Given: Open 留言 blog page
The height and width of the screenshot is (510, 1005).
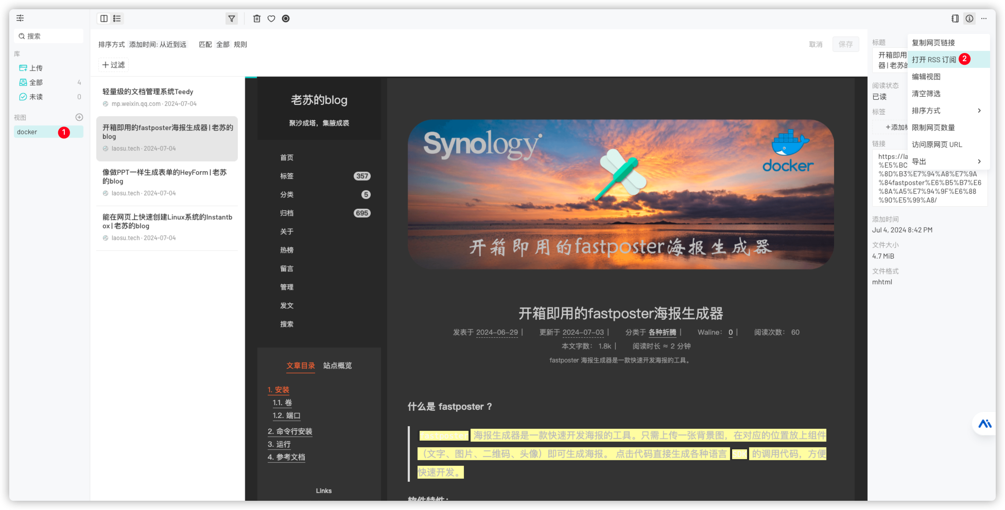Looking at the screenshot, I should 287,268.
